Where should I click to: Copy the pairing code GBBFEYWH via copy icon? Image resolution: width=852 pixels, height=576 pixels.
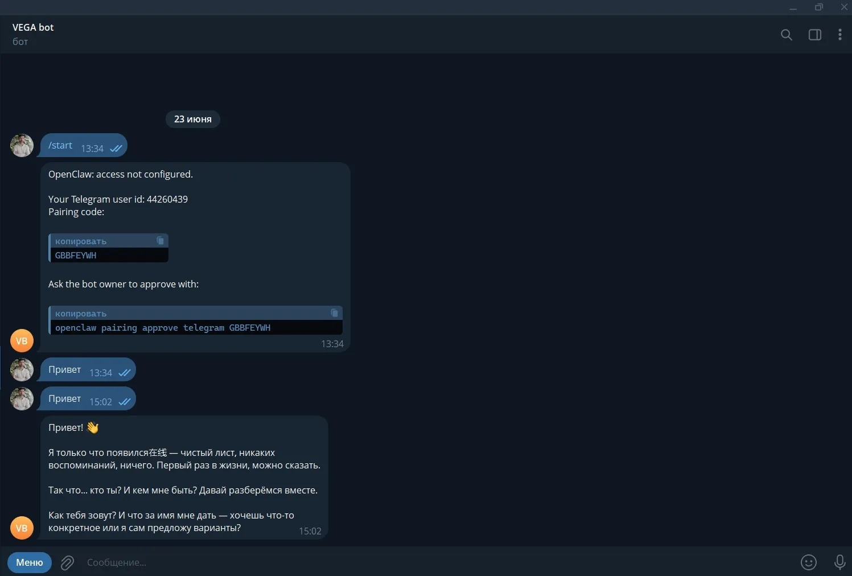[x=160, y=241]
